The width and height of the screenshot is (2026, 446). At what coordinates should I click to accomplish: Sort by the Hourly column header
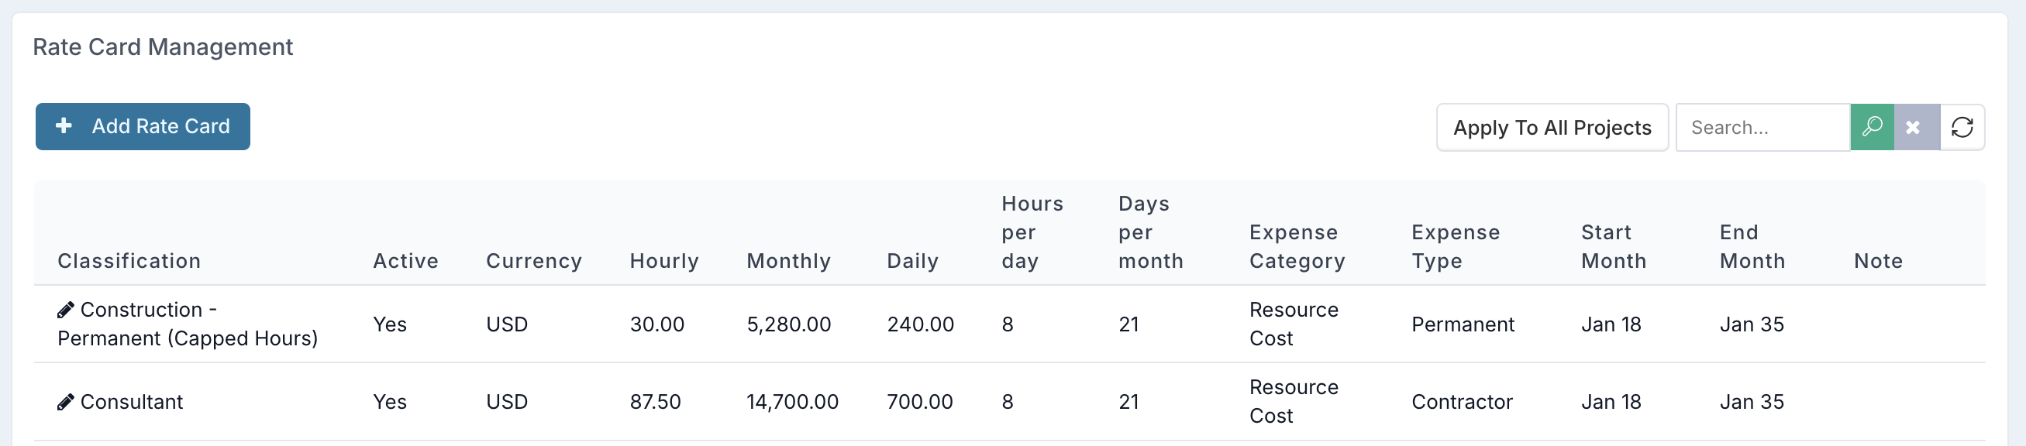click(x=663, y=261)
